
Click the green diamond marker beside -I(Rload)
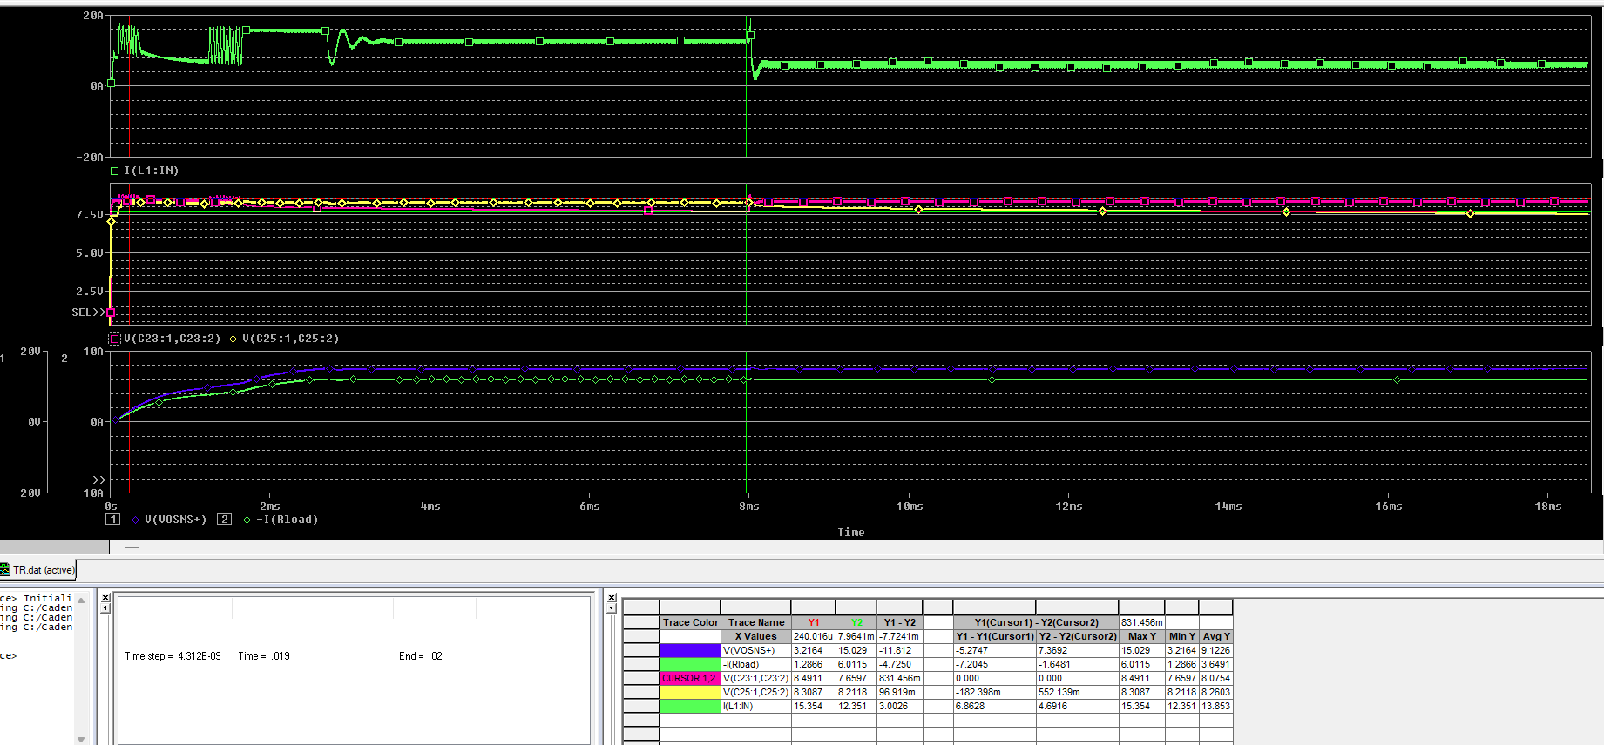pyautogui.click(x=247, y=520)
